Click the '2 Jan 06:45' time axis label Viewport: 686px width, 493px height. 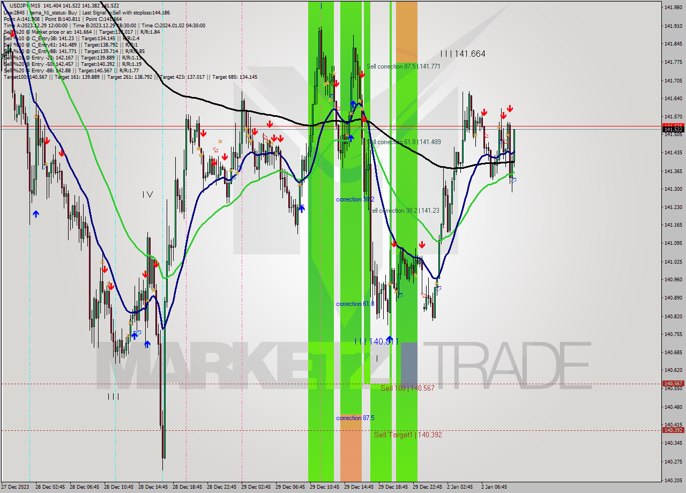coord(494,487)
